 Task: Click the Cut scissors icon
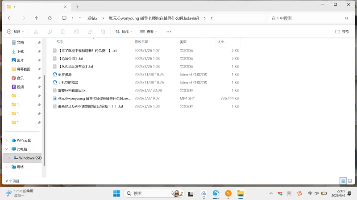coord(36,32)
